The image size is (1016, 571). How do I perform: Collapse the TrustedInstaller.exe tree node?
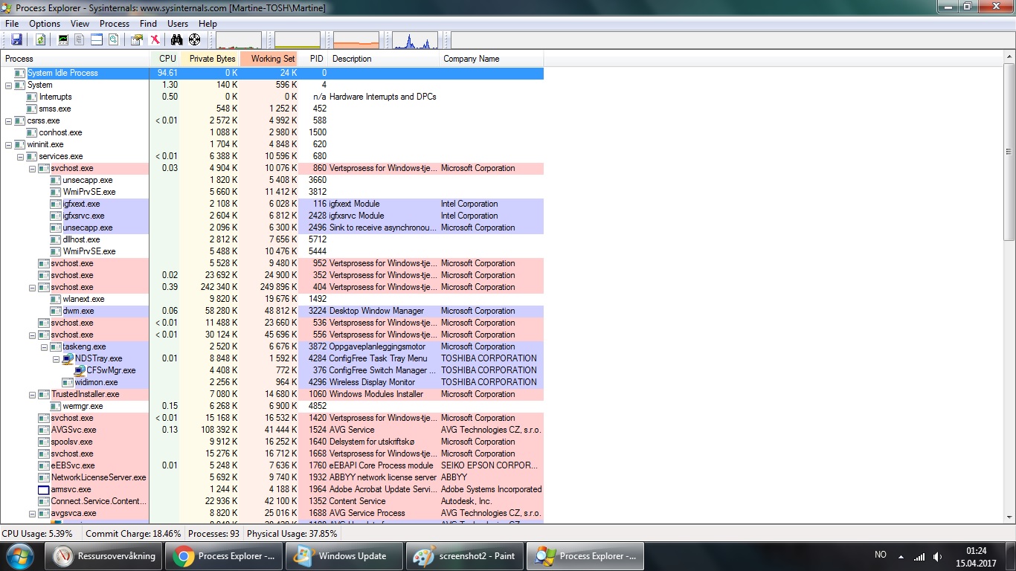pos(32,394)
